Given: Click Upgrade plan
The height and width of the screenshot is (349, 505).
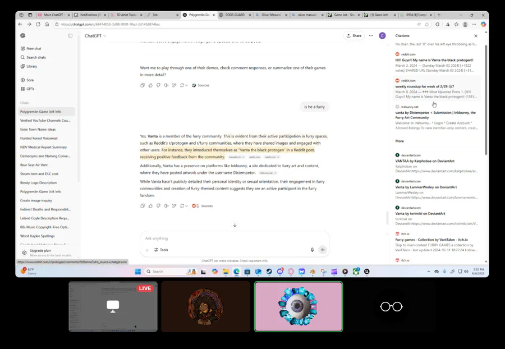Looking at the screenshot, I should pos(47,252).
